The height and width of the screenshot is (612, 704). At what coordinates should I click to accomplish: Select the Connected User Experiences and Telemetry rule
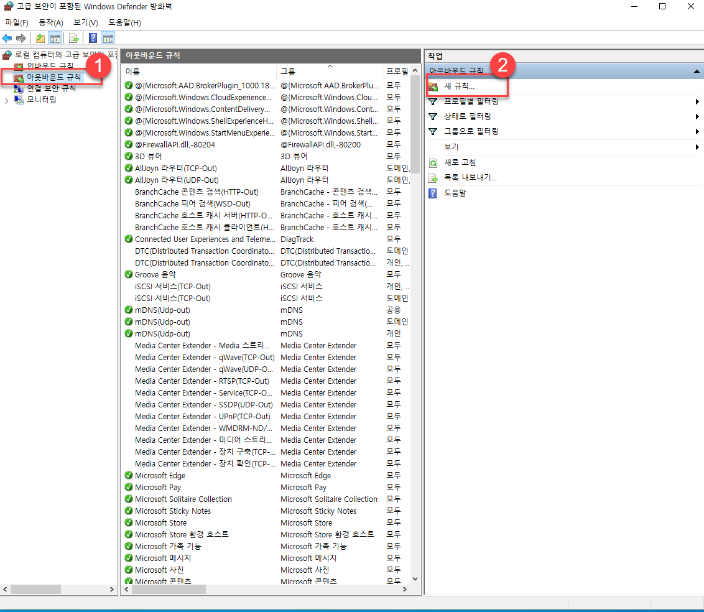pyautogui.click(x=205, y=239)
